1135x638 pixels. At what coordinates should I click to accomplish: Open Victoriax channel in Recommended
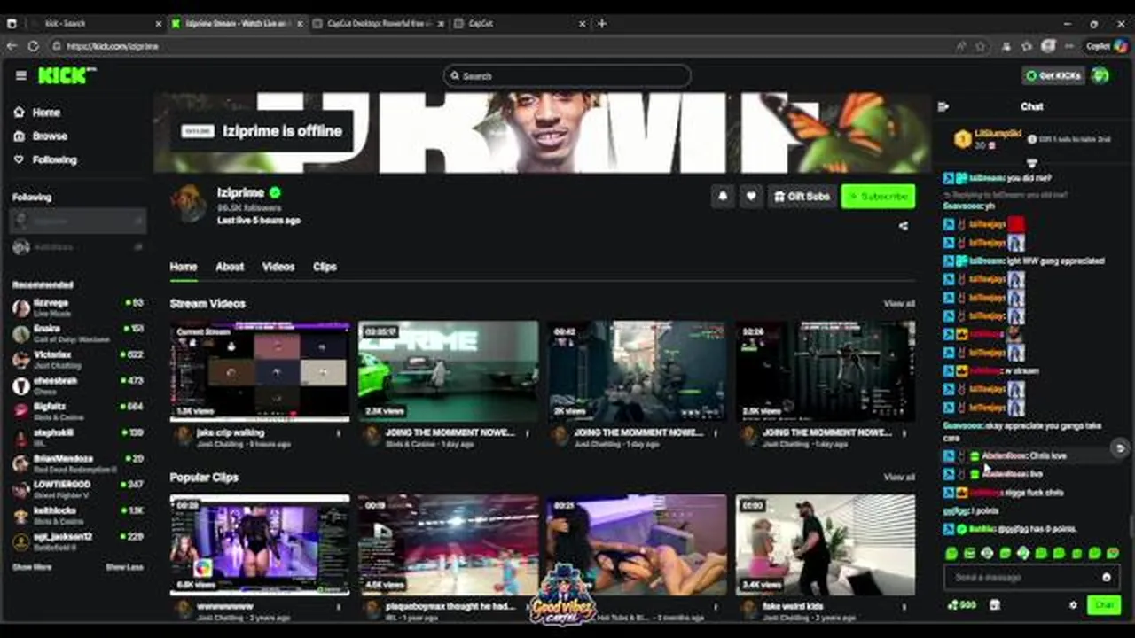point(78,359)
